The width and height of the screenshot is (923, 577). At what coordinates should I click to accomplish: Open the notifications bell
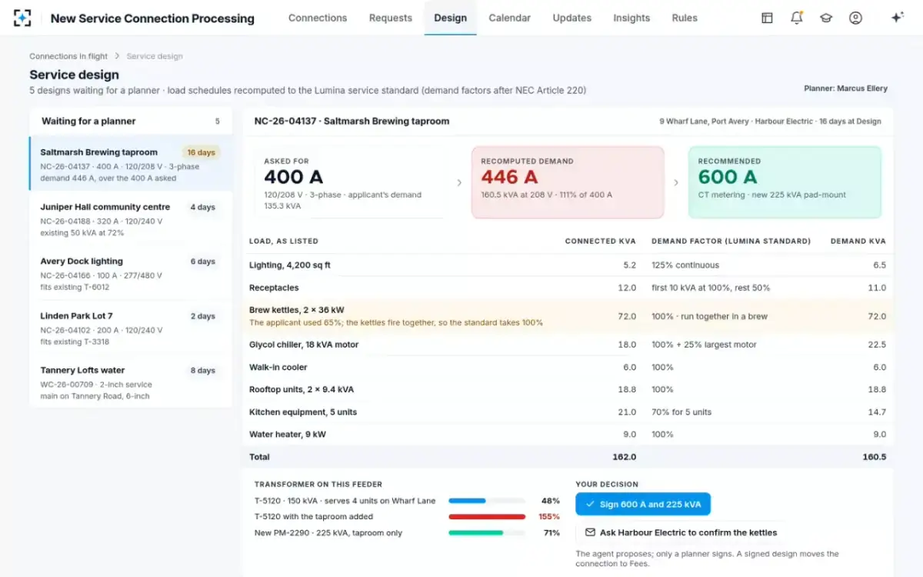pos(797,18)
